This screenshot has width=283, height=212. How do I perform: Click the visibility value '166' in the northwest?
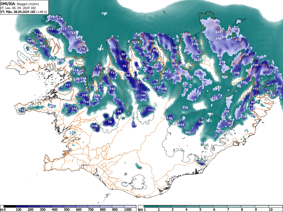point(30,41)
